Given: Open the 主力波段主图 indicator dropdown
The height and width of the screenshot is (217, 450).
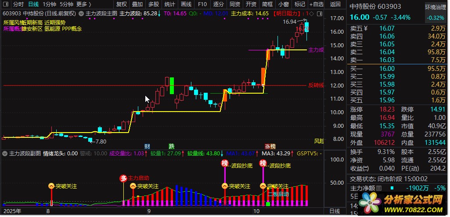Looking at the screenshot, I should click(x=81, y=14).
